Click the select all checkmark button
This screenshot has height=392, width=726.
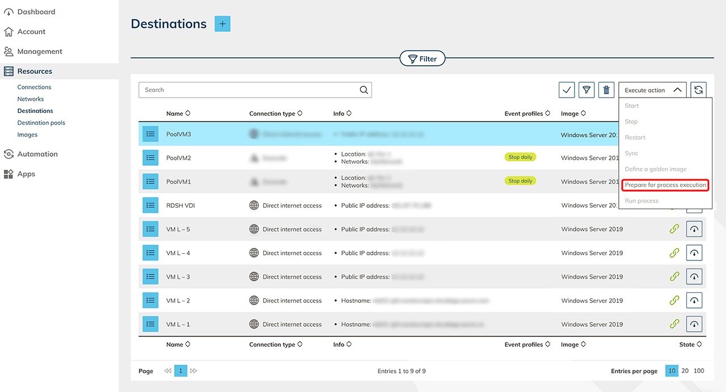[x=567, y=90]
